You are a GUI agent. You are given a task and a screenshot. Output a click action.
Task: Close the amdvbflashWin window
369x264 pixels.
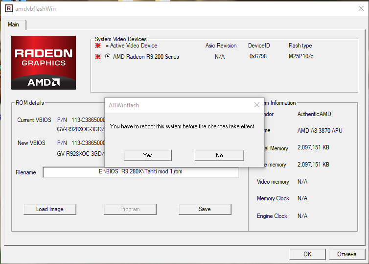pyautogui.click(x=361, y=8)
